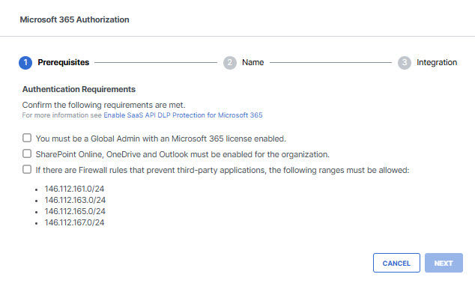Click 'Confirm the following requirements are met' text
Image resolution: width=475 pixels, height=286 pixels.
[103, 105]
